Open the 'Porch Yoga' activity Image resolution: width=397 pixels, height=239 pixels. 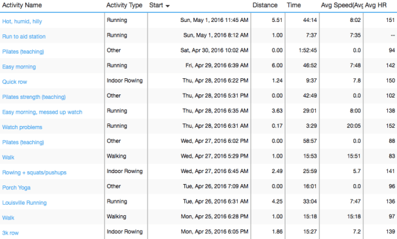click(x=16, y=187)
